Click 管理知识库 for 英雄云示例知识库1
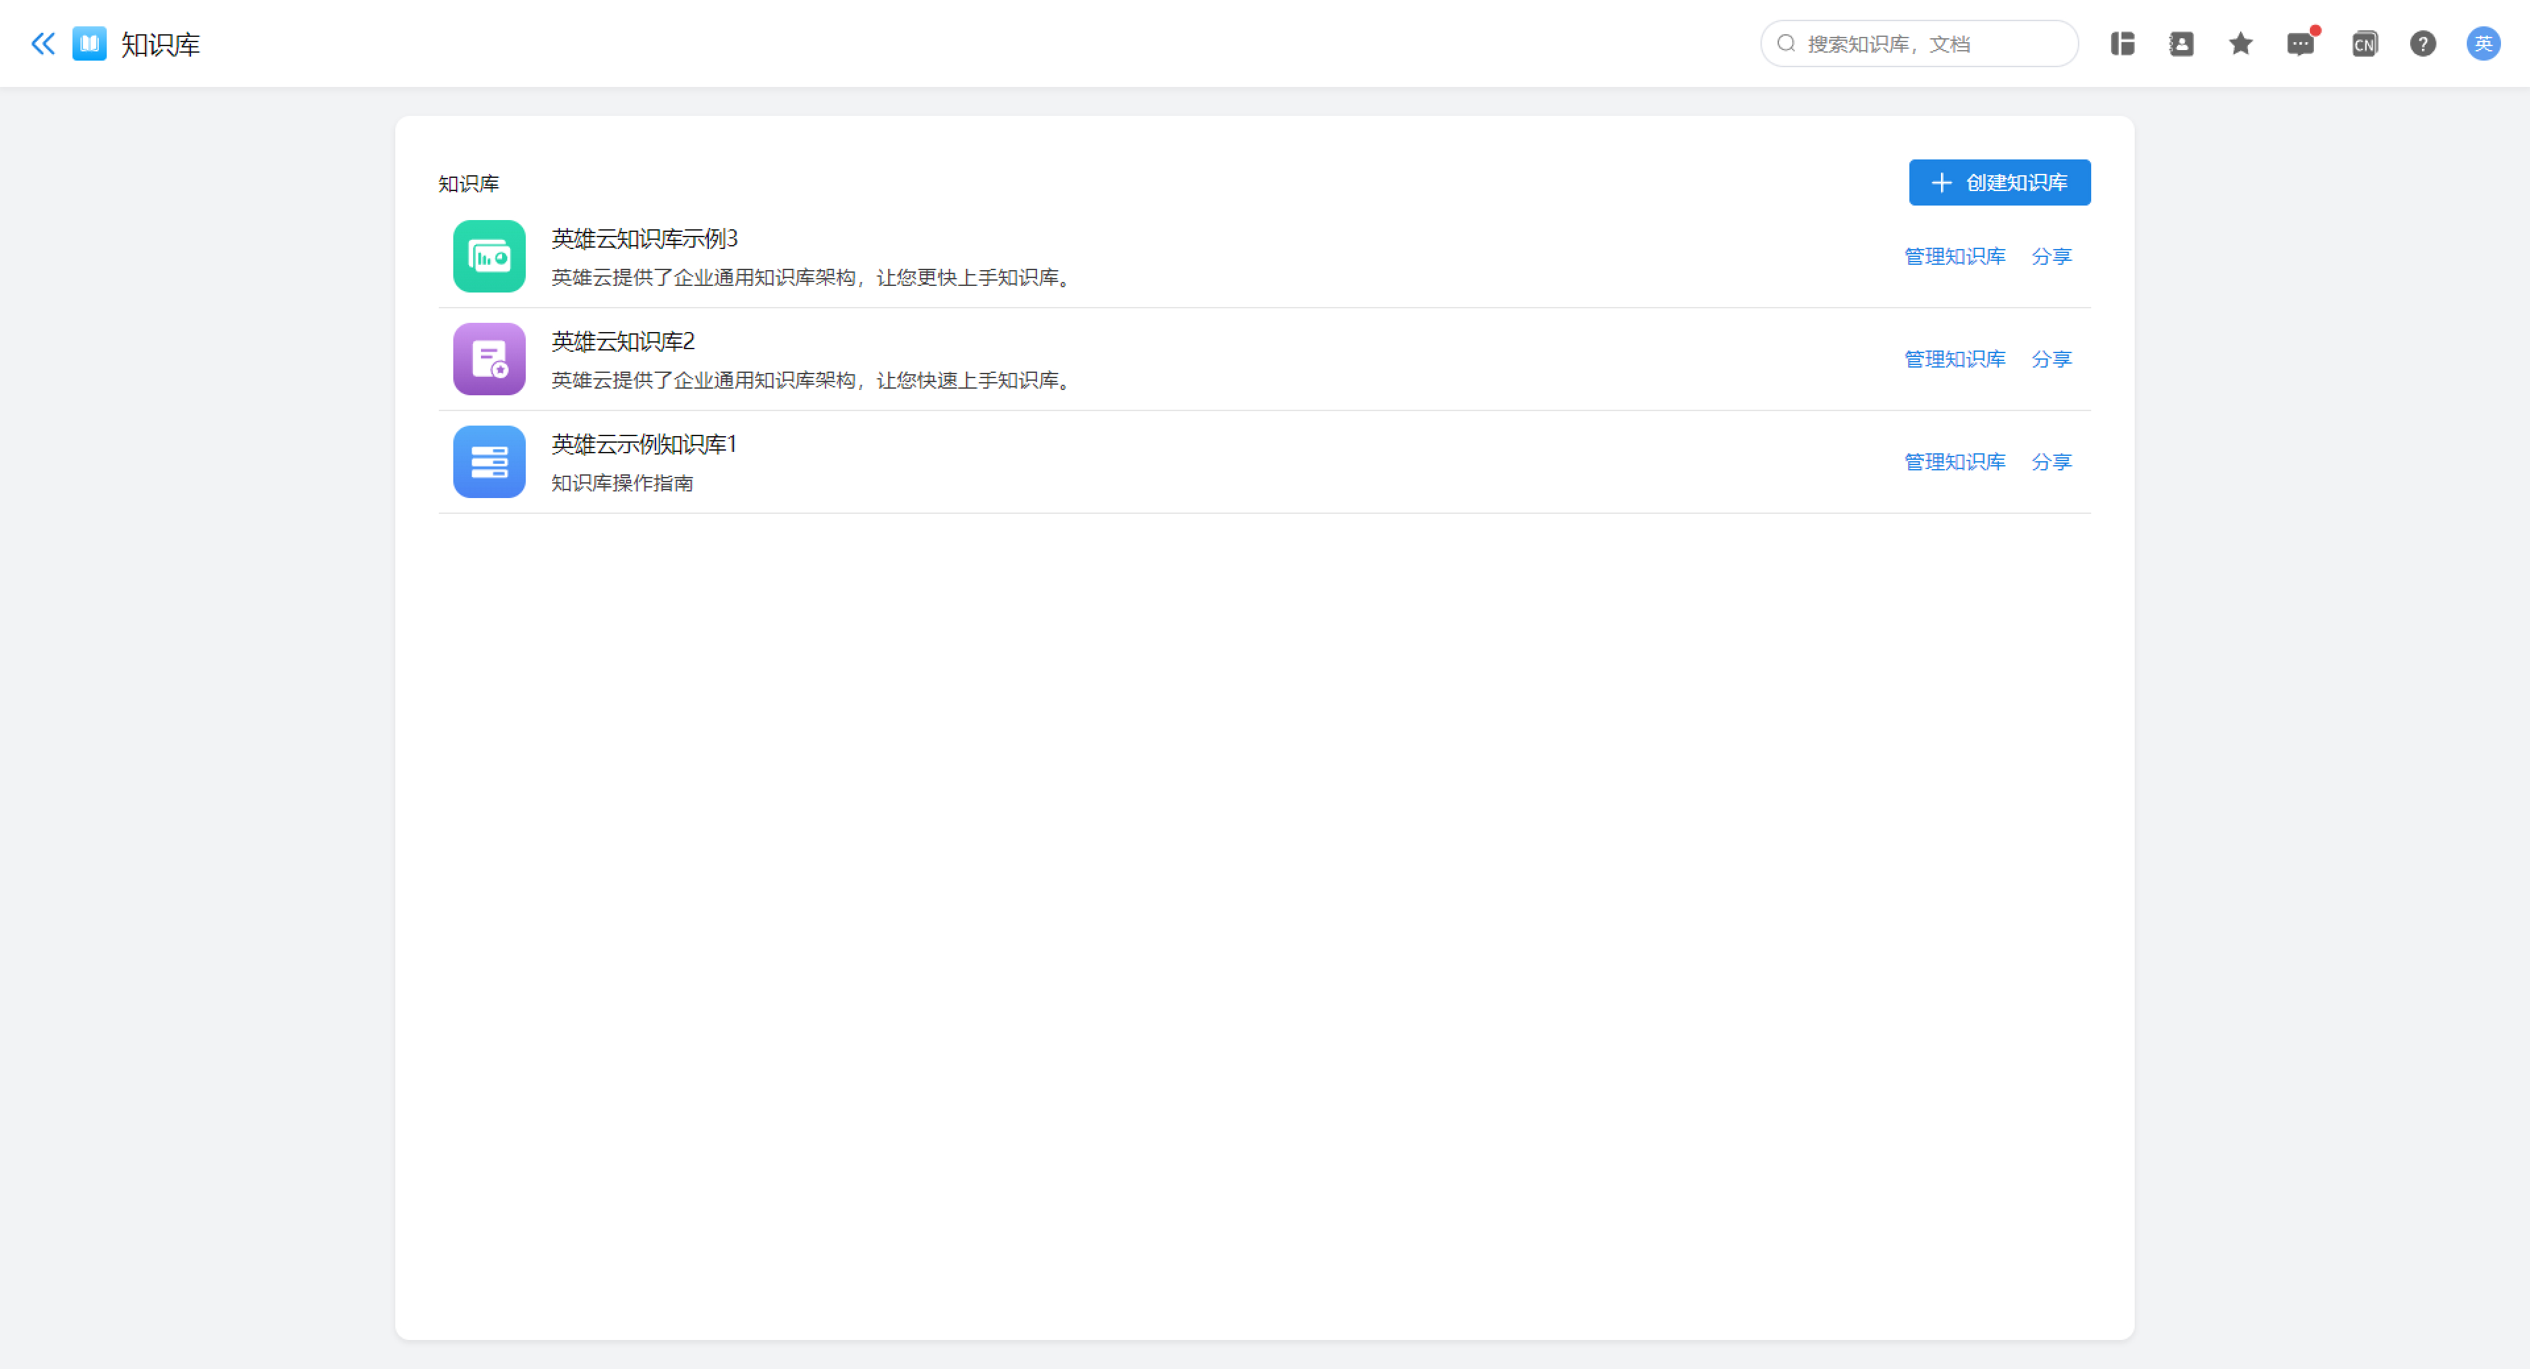The width and height of the screenshot is (2530, 1369). [x=1954, y=462]
